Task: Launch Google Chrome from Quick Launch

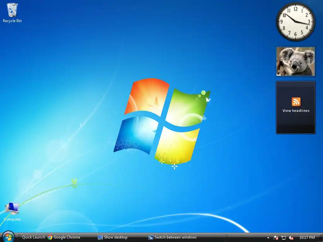Action: 64,237
